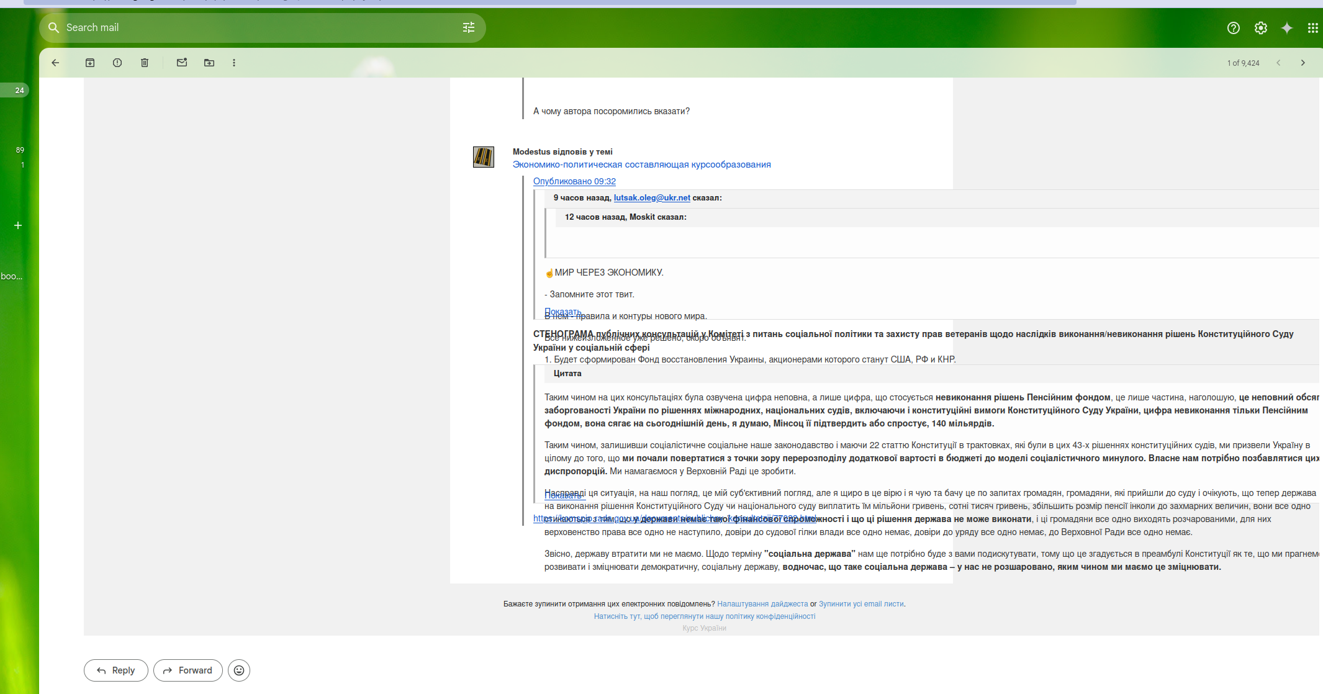Open the three-dot More options menu
Viewport: 1323px width, 694px height.
click(x=234, y=63)
